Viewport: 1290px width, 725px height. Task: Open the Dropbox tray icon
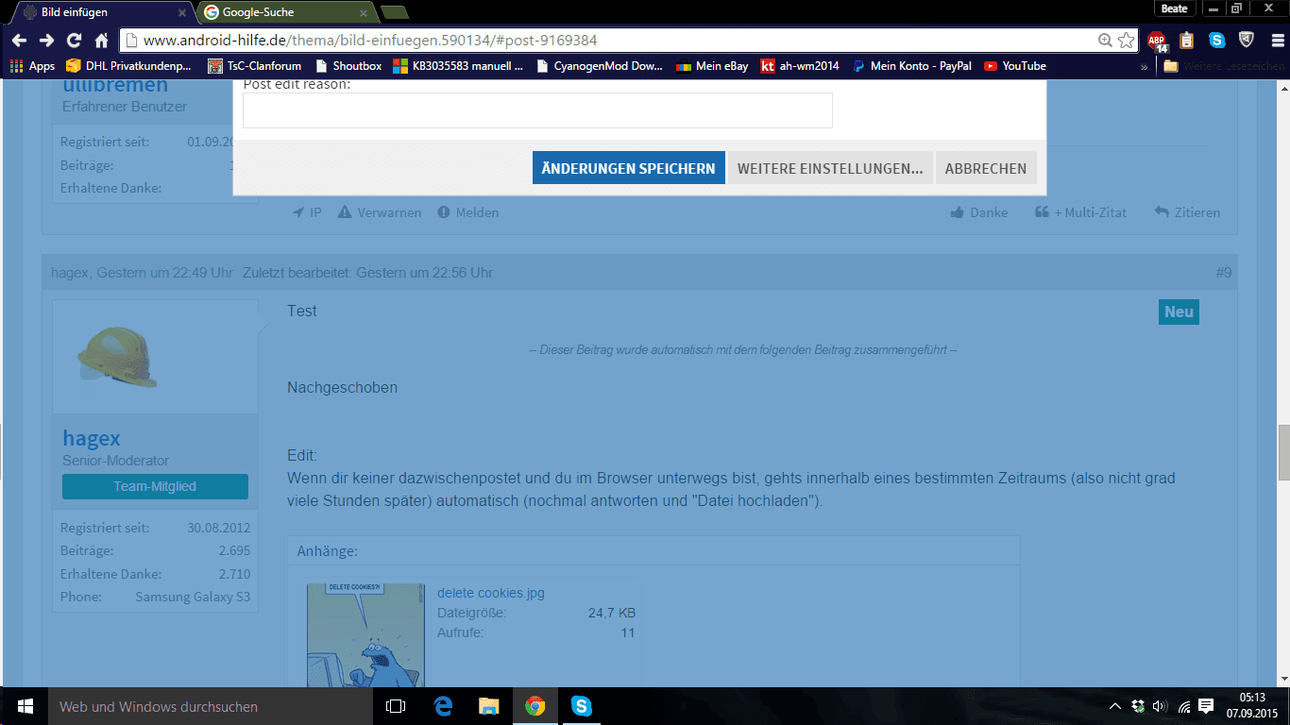point(1138,706)
